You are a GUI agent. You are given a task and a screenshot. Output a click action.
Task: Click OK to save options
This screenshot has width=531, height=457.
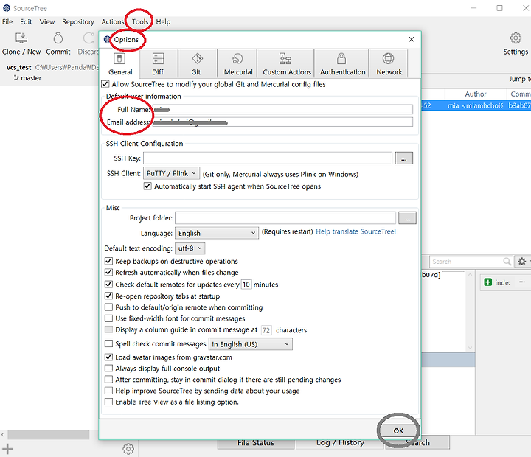pos(398,430)
